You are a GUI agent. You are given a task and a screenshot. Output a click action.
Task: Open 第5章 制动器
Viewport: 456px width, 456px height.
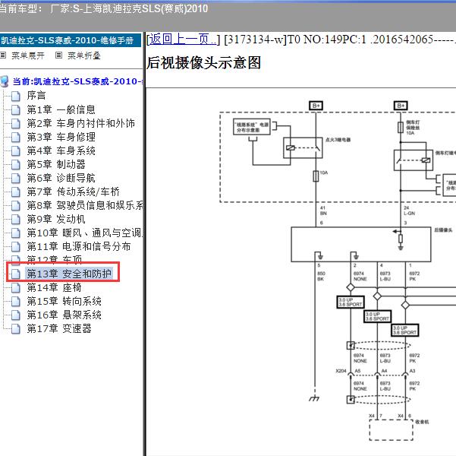coord(56,164)
